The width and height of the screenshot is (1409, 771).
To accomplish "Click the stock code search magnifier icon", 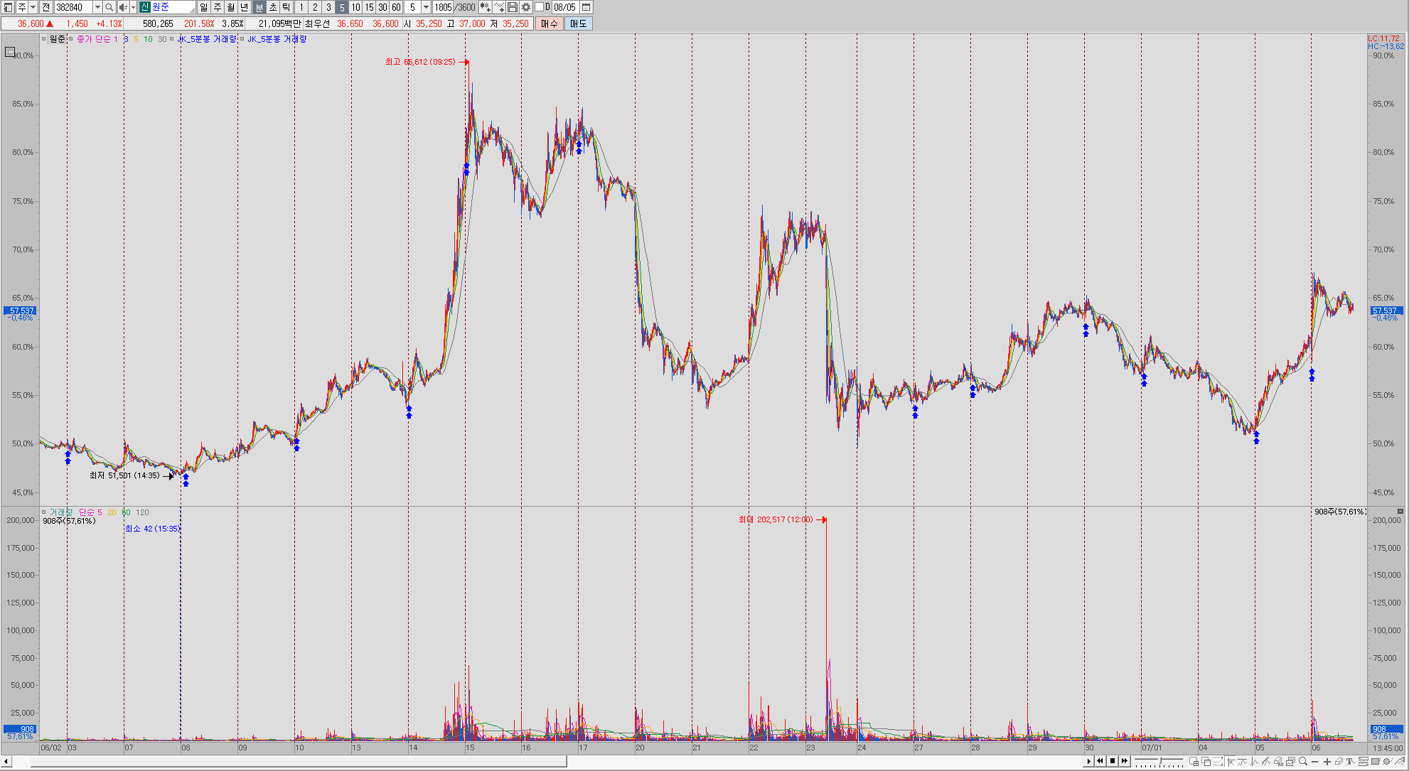I will click(109, 7).
